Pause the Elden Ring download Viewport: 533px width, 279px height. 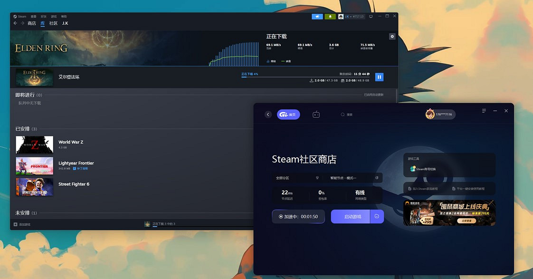379,77
